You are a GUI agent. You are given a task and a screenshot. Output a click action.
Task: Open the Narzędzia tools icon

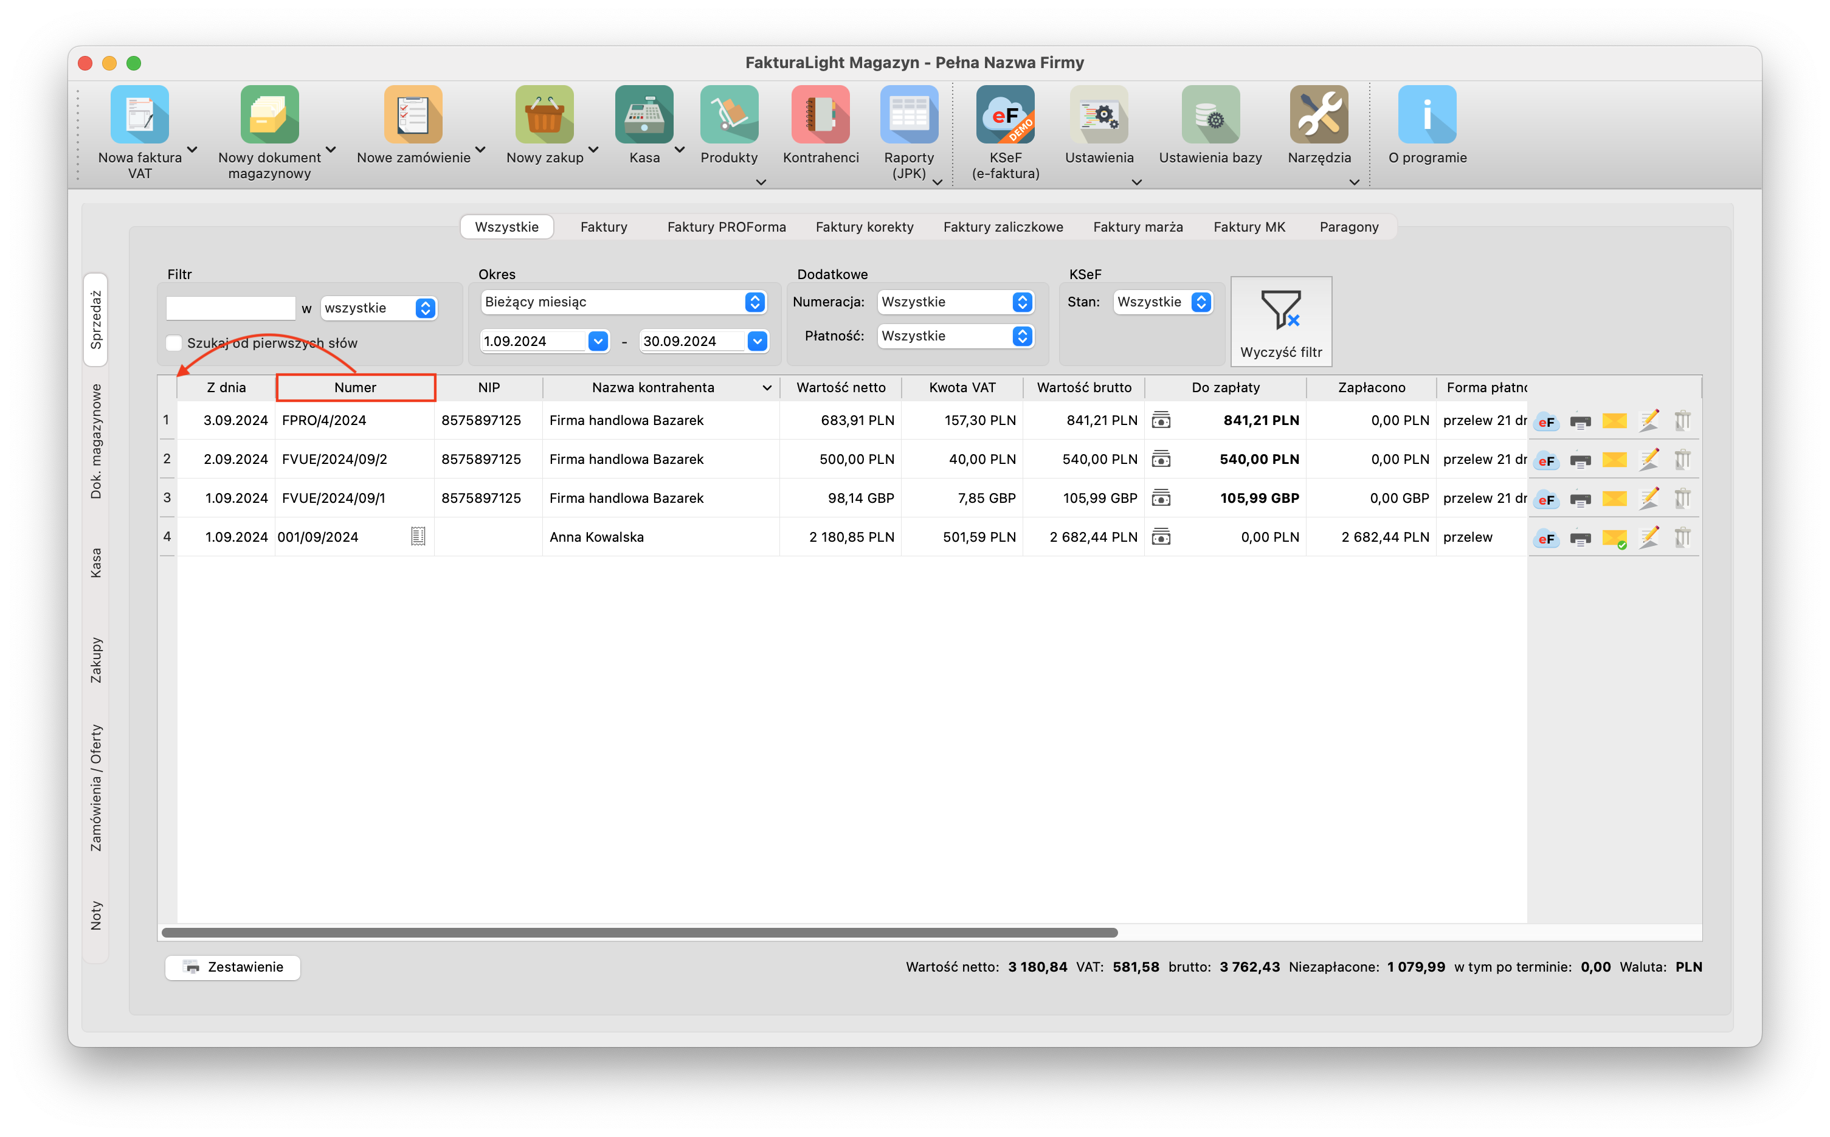coord(1319,114)
